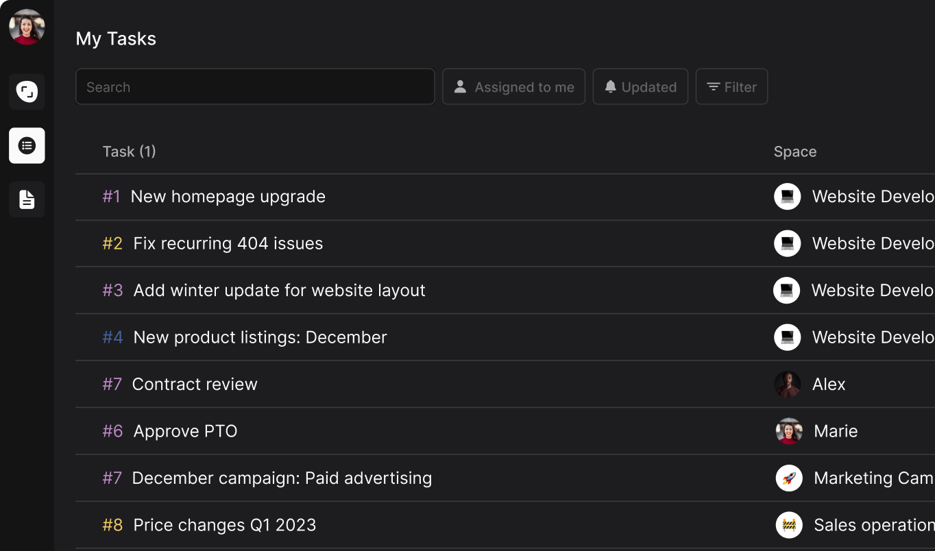Open the Contract review task
The width and height of the screenshot is (935, 551).
click(195, 384)
